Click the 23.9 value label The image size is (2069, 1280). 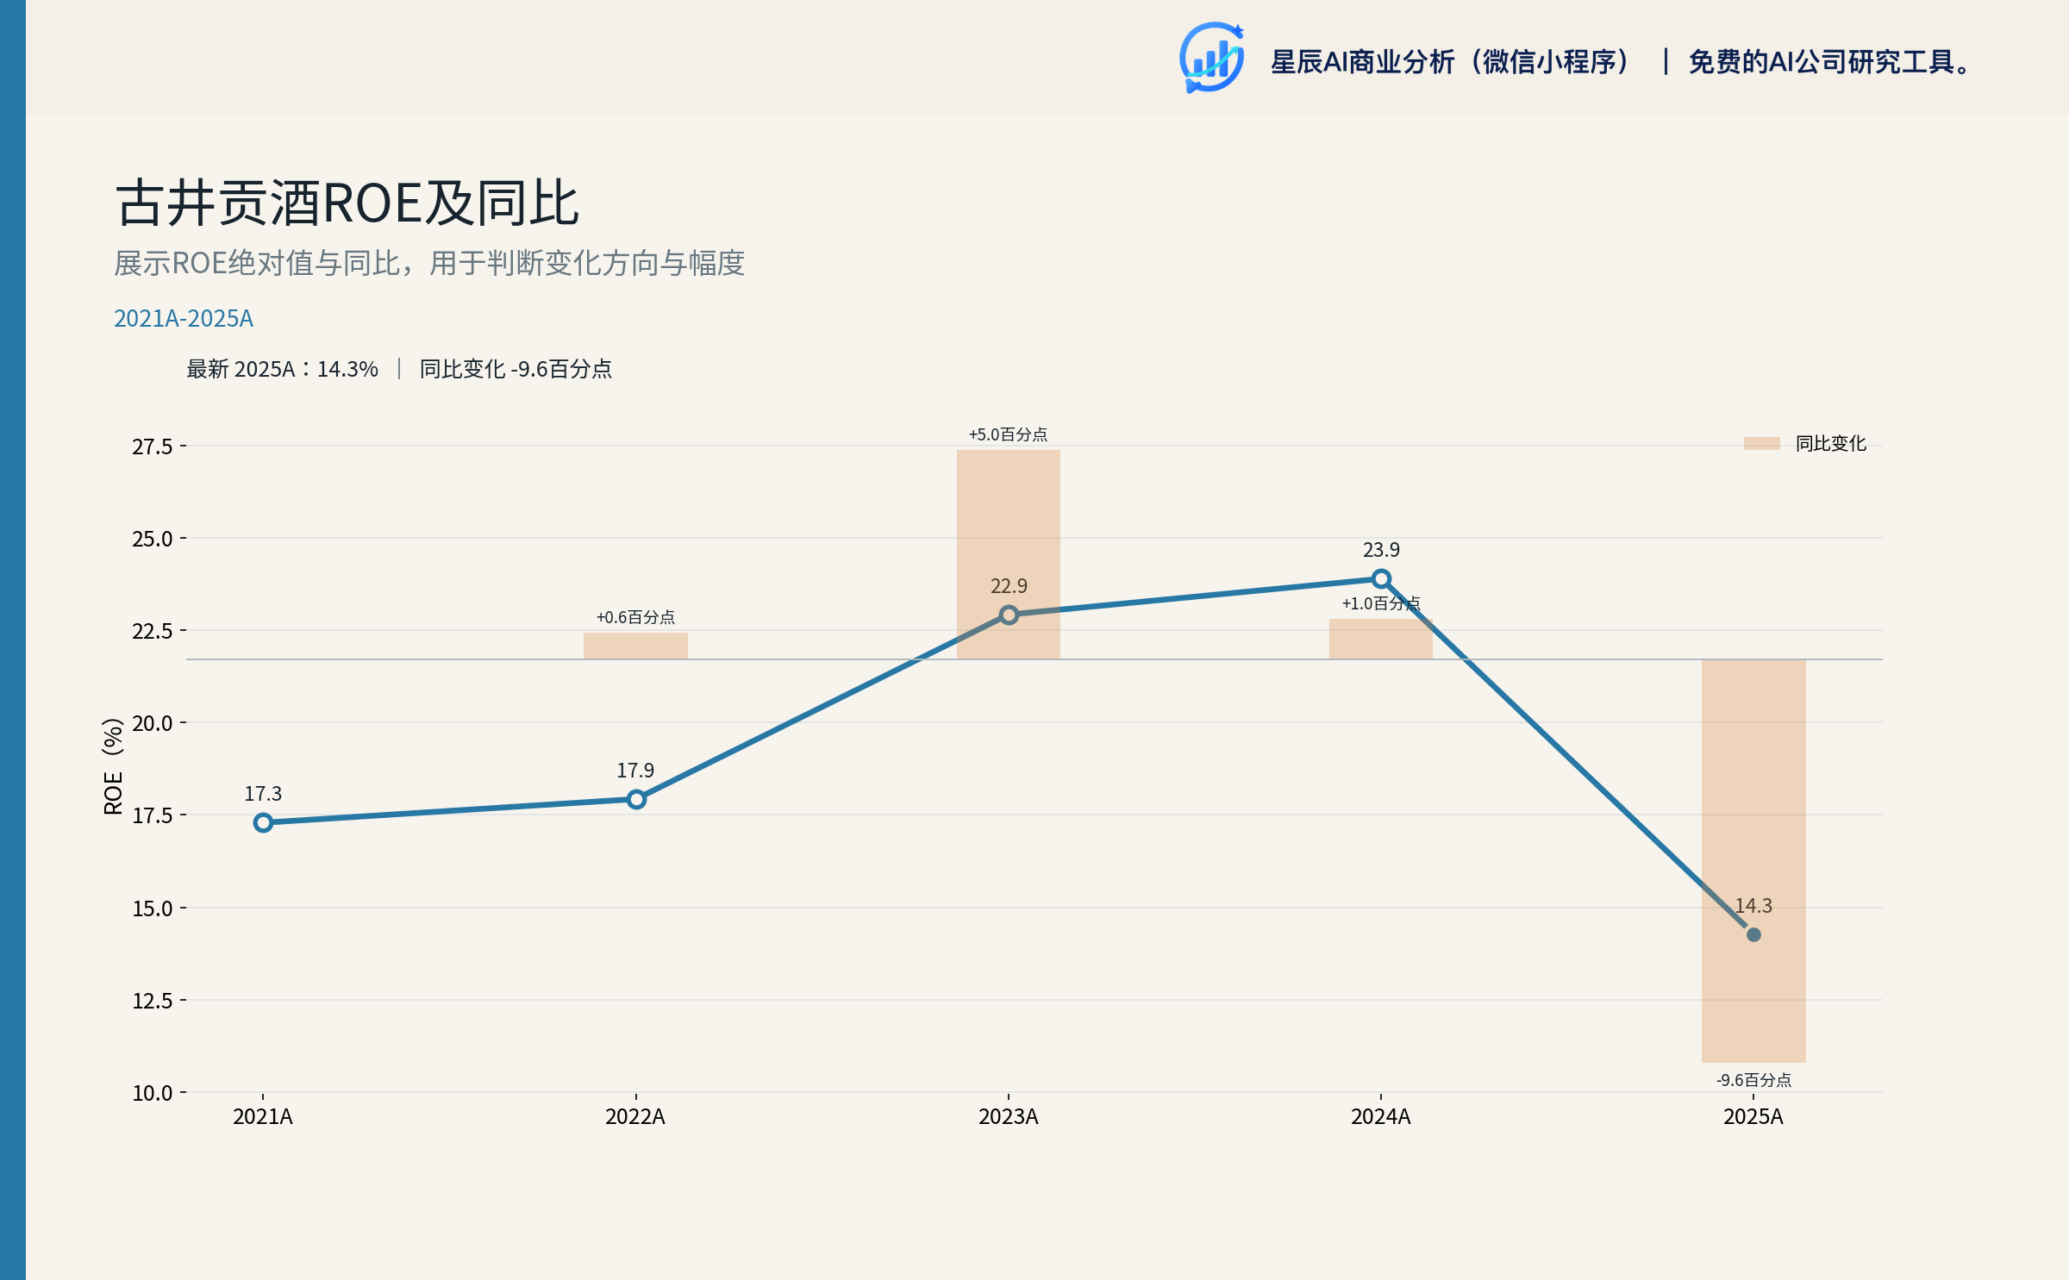[x=1381, y=550]
